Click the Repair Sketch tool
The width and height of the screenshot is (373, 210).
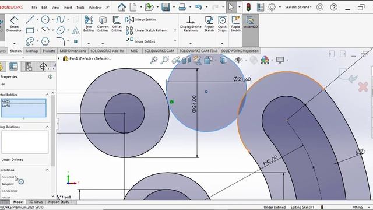tap(209, 24)
